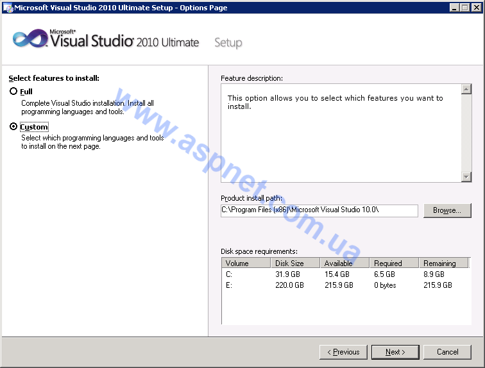Click the Custom option description text
The image size is (485, 368).
click(x=92, y=142)
